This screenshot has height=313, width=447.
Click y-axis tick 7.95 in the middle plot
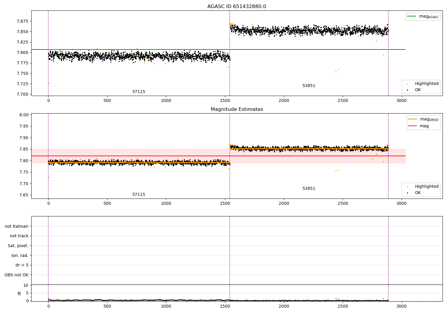click(24, 126)
